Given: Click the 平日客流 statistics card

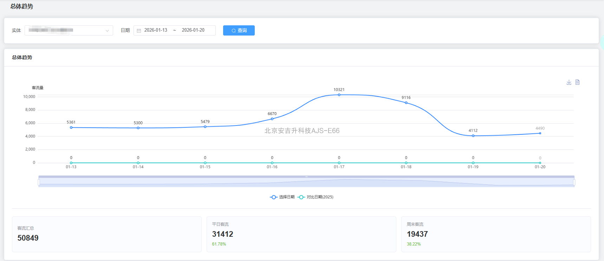Looking at the screenshot, I should [301, 234].
